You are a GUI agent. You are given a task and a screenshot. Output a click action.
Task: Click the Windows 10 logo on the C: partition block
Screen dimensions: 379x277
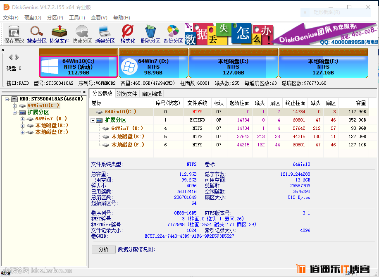click(x=50, y=67)
